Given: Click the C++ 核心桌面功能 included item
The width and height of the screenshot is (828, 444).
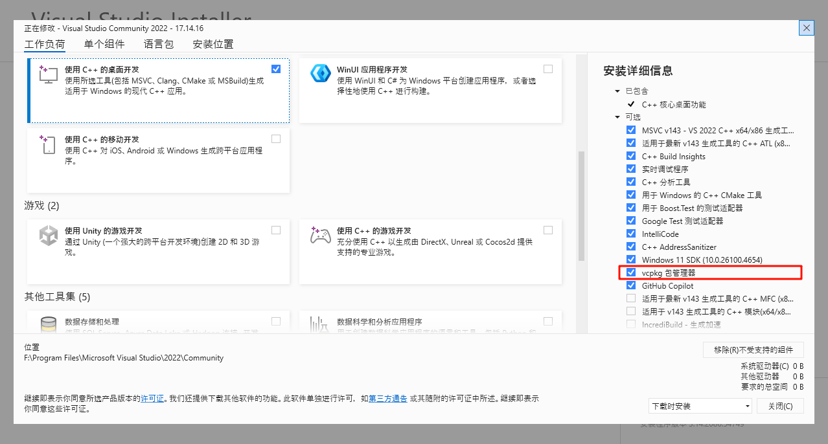Looking at the screenshot, I should [674, 104].
